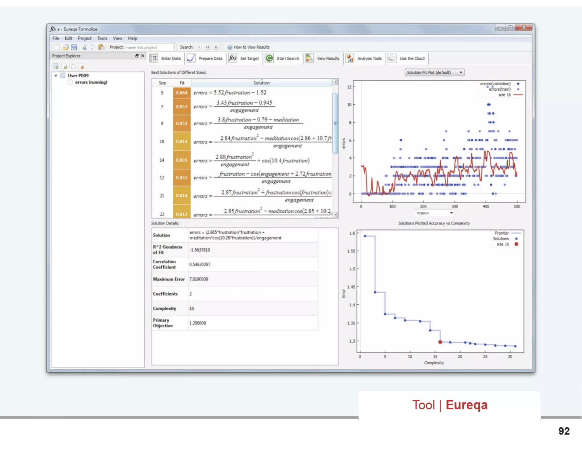Click the solutions list vertical scrollbar
Screen dimensions: 582x450
(x=335, y=123)
